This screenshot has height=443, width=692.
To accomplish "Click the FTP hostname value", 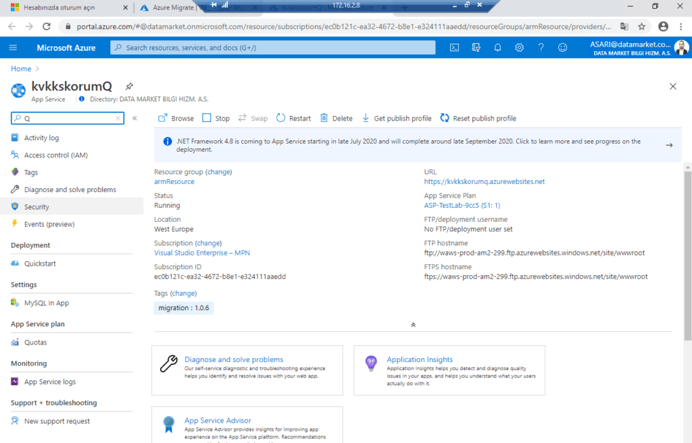I will pos(535,253).
